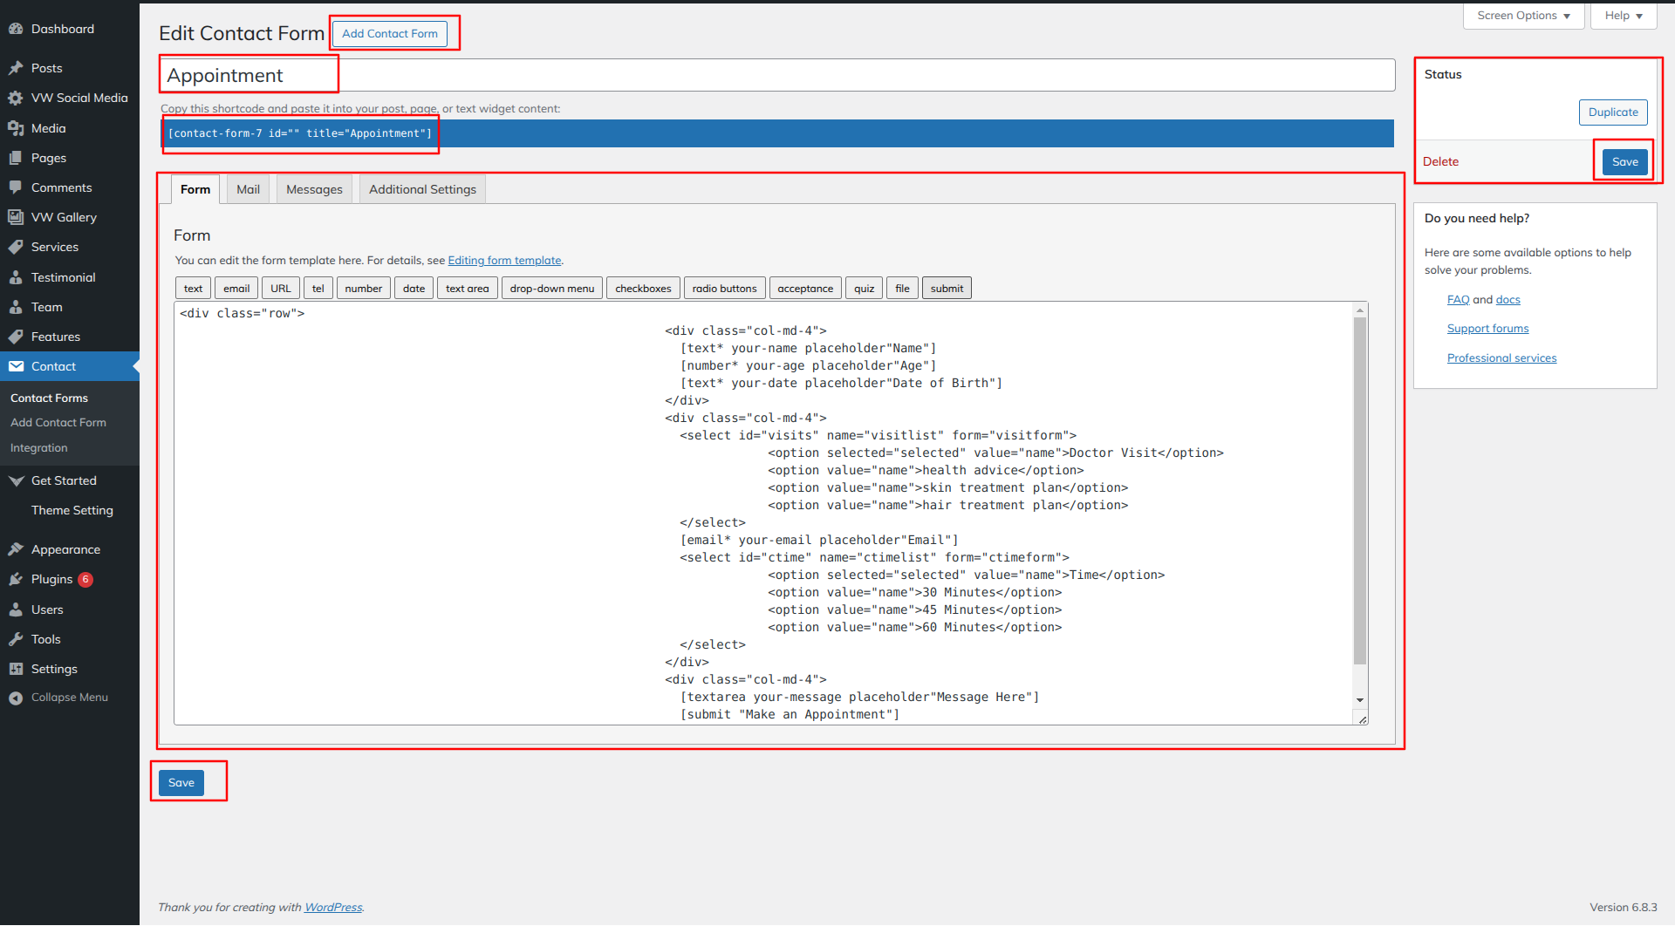Click the Appearance paintbrush icon
This screenshot has width=1675, height=926.
tap(16, 549)
